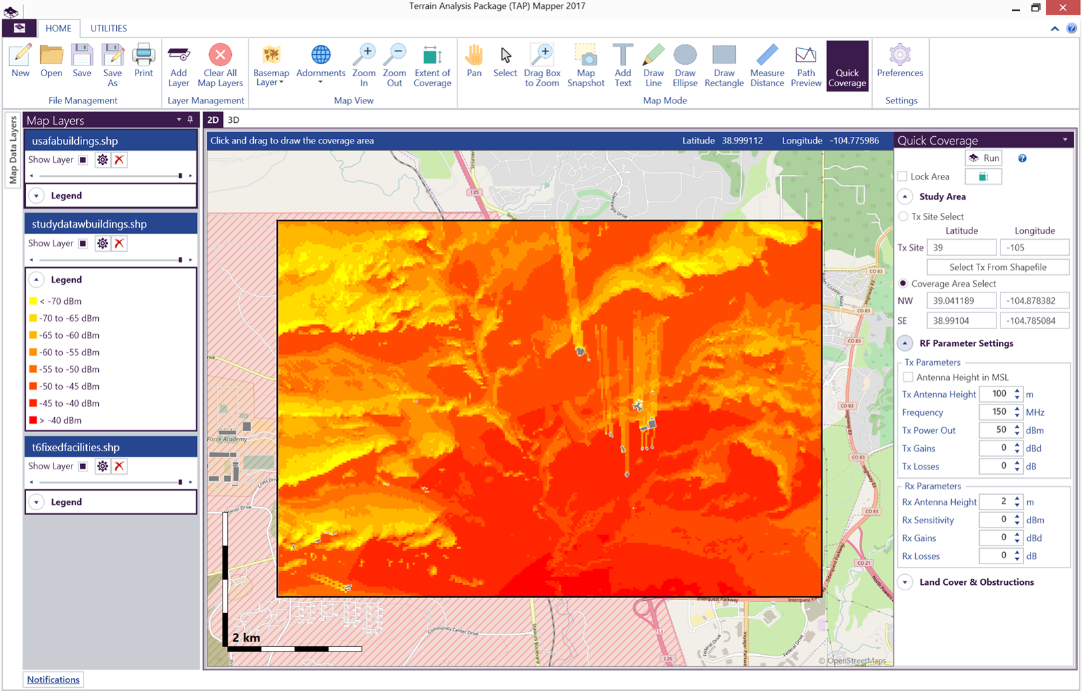Select the Measure Distance tool
Image resolution: width=1082 pixels, height=691 pixels.
[x=766, y=65]
